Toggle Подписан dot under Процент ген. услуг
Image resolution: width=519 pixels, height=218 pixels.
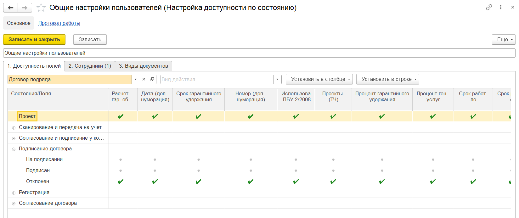[433, 170]
